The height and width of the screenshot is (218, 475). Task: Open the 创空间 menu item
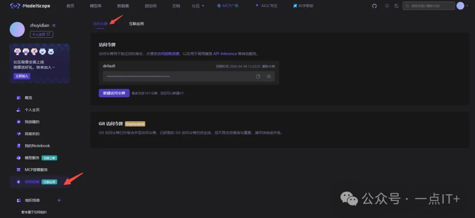click(x=150, y=6)
